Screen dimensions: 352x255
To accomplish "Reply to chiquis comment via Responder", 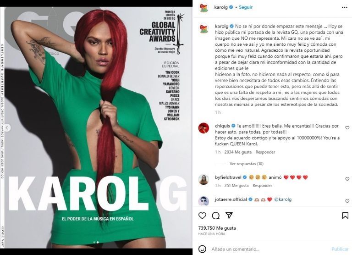I will (265, 152).
